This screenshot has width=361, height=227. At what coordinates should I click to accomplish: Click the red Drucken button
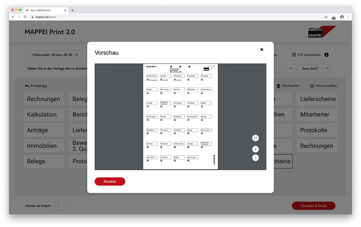tap(110, 182)
